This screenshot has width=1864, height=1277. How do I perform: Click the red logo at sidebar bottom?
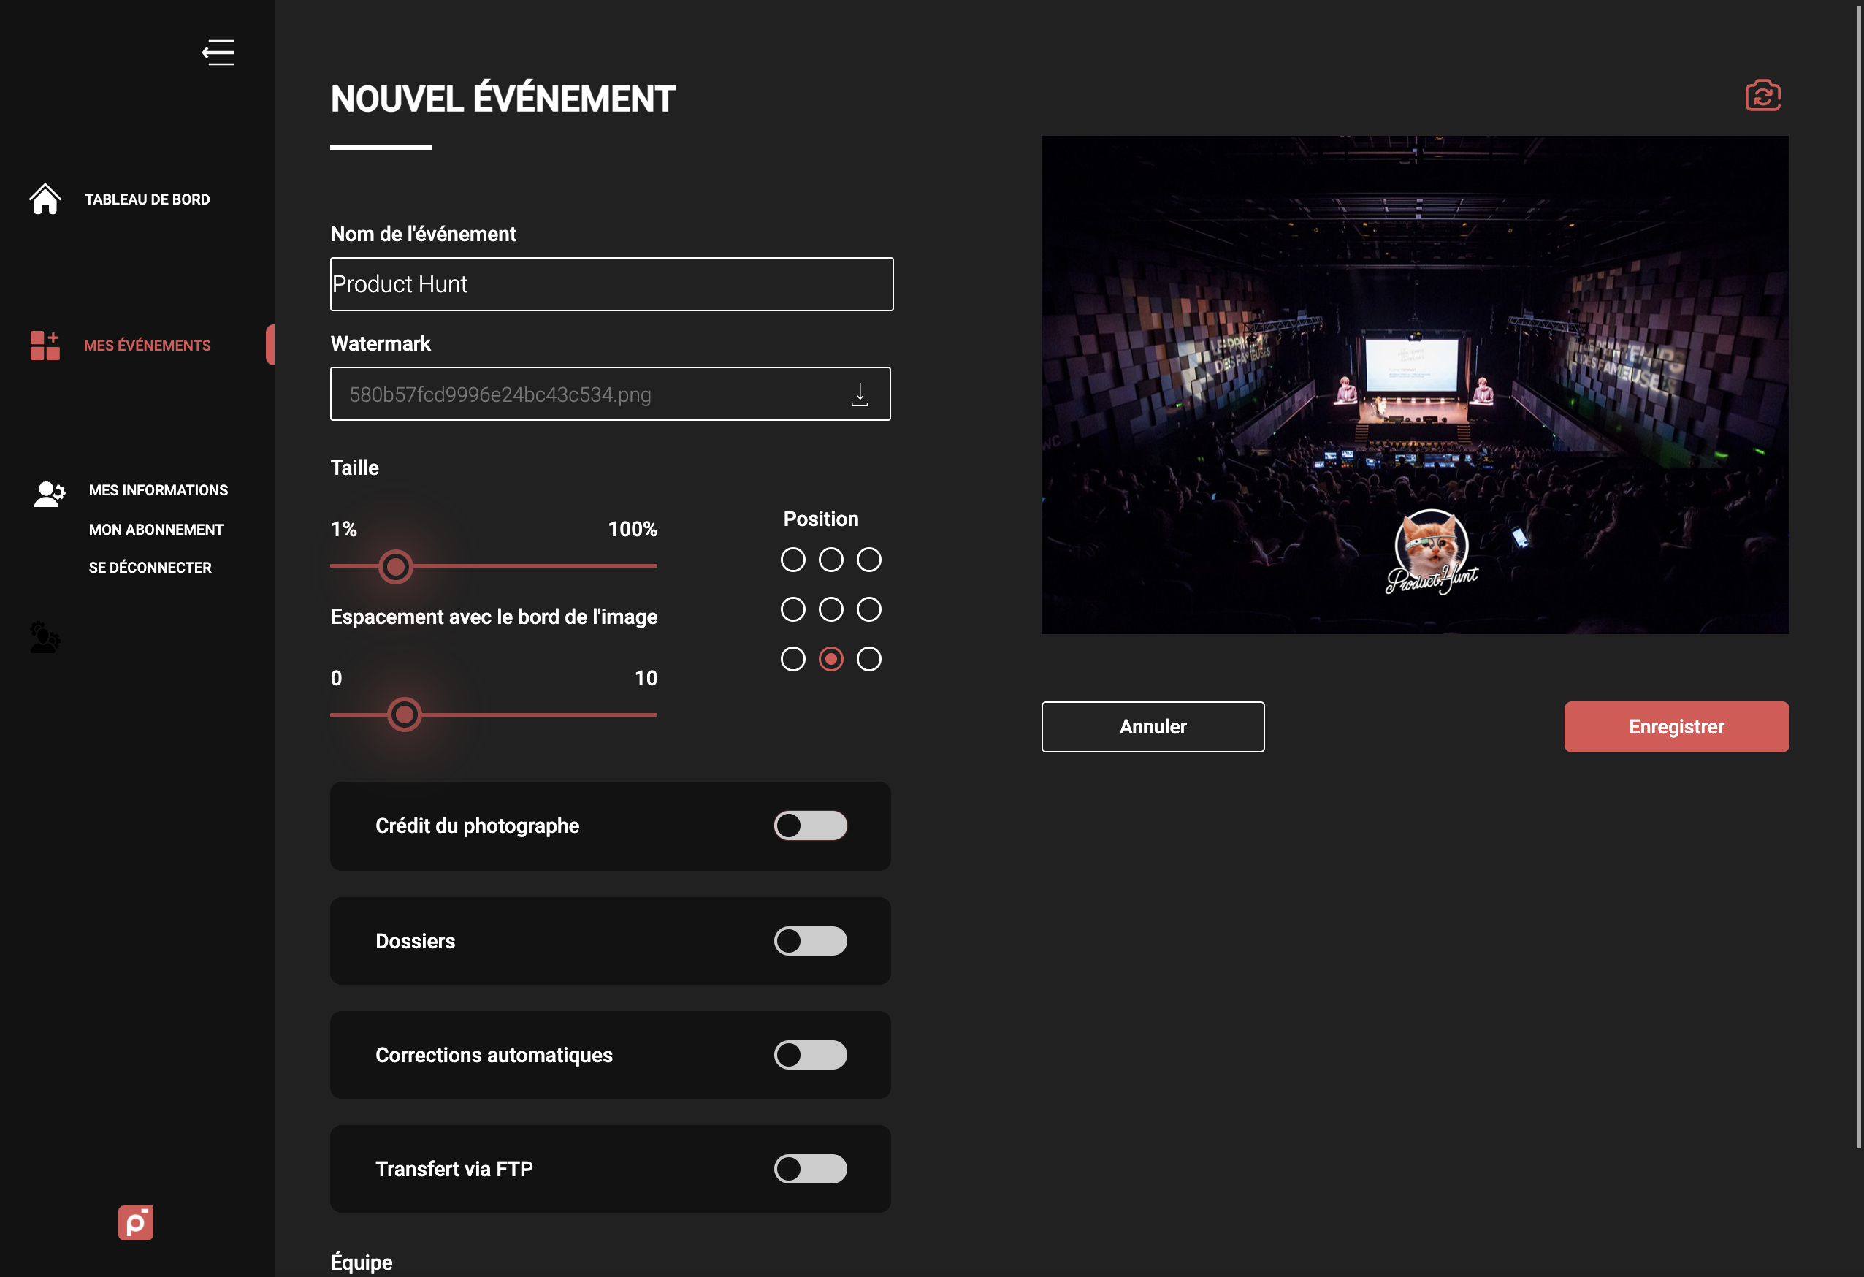coord(136,1222)
